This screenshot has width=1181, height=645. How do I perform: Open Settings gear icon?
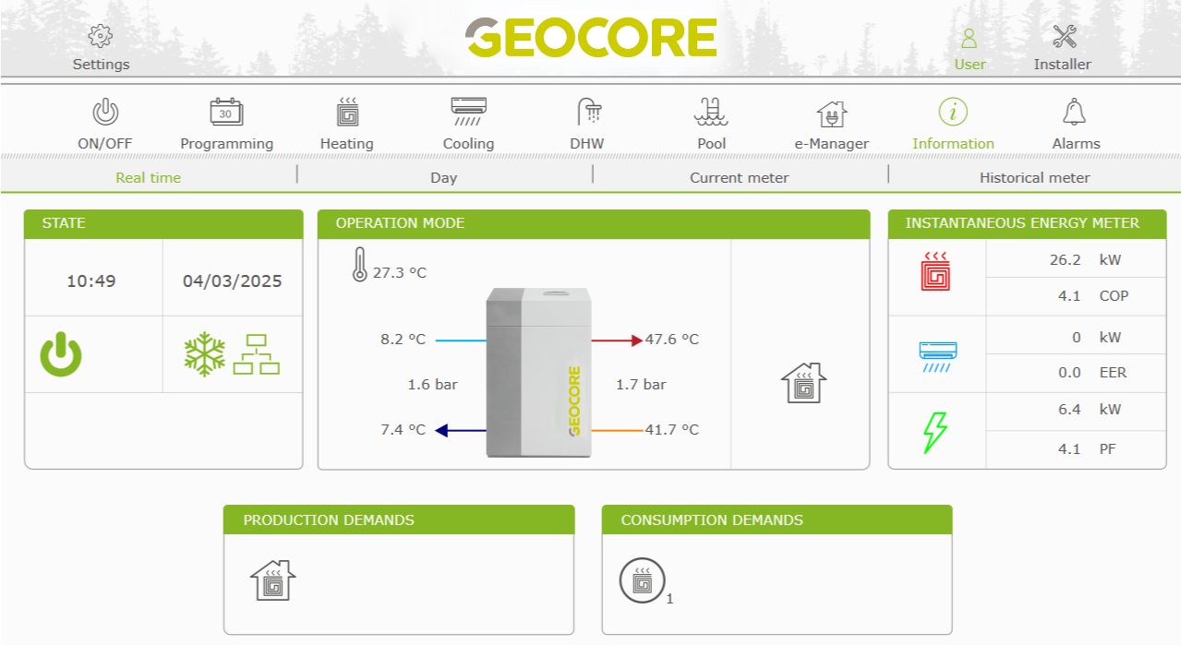point(101,37)
